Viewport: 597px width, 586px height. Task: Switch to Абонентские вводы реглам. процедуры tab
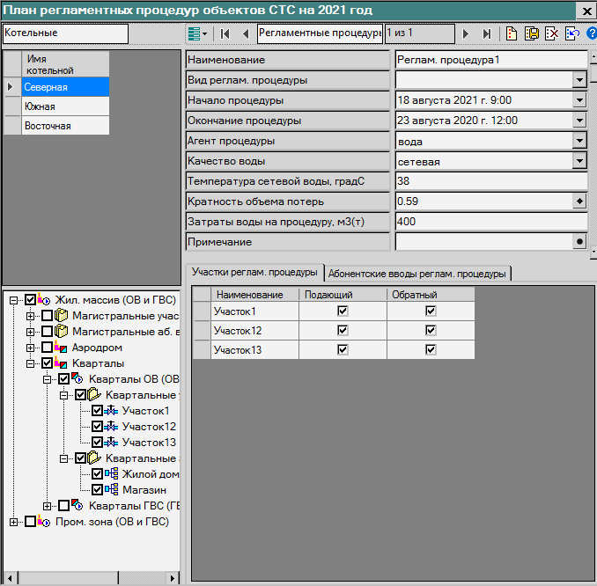coord(418,273)
